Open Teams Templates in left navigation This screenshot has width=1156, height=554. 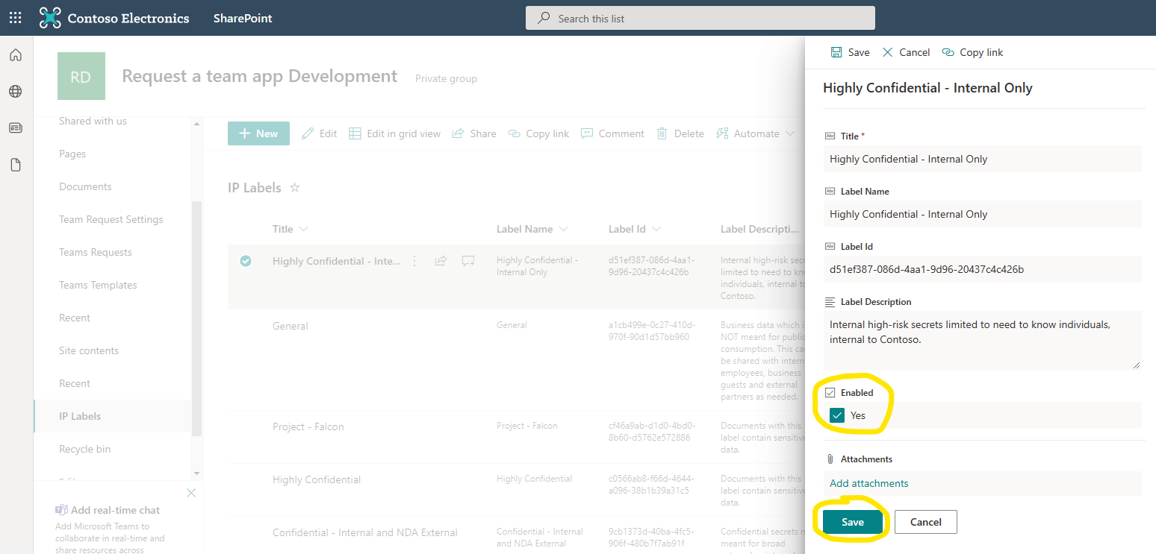point(98,285)
